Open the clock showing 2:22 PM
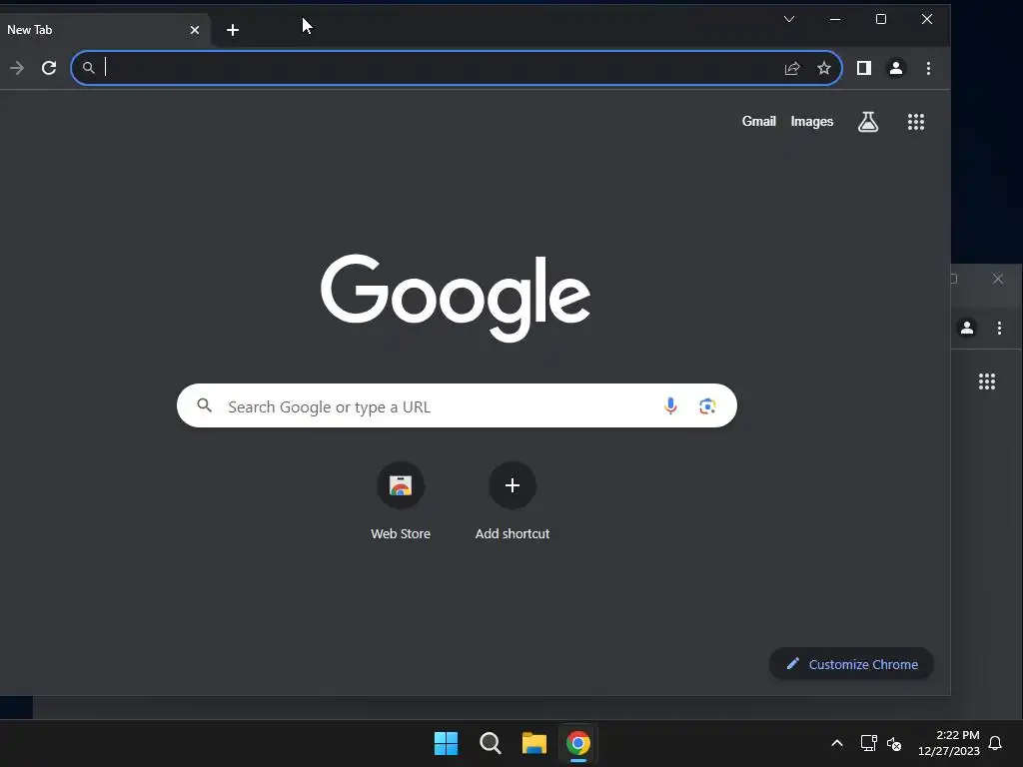This screenshot has height=767, width=1023. coord(949,743)
